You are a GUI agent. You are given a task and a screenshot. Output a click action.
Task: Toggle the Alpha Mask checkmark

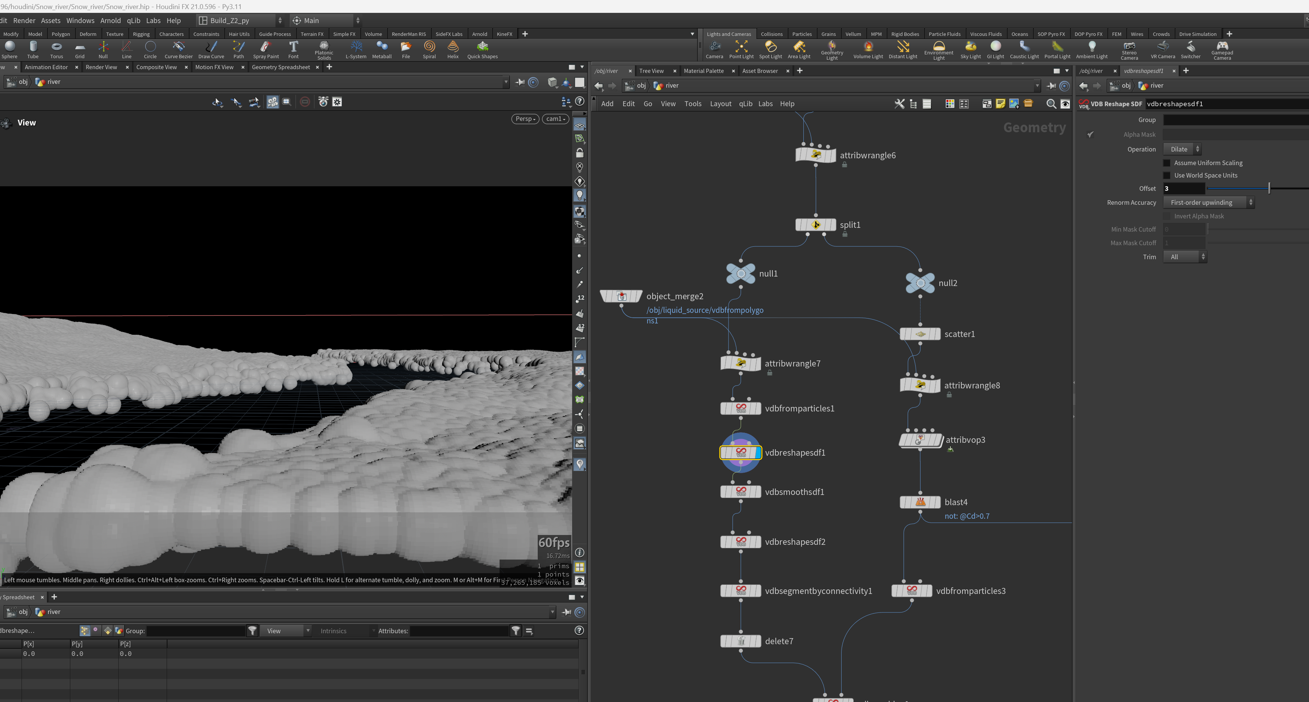tap(1090, 135)
